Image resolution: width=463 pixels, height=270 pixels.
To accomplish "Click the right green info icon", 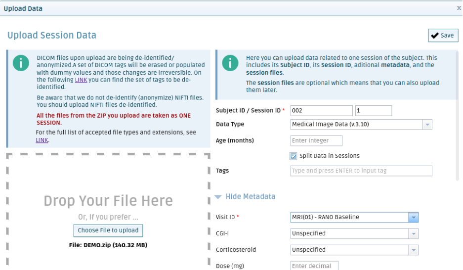I will click(230, 63).
